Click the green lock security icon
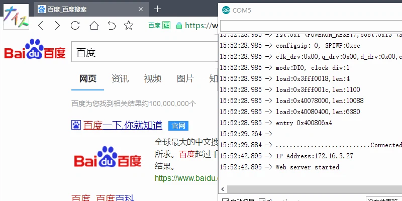This screenshot has height=201, width=402. [179, 26]
